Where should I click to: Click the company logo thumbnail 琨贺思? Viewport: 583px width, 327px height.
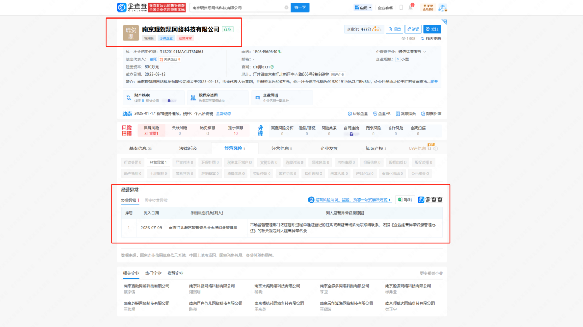131,33
